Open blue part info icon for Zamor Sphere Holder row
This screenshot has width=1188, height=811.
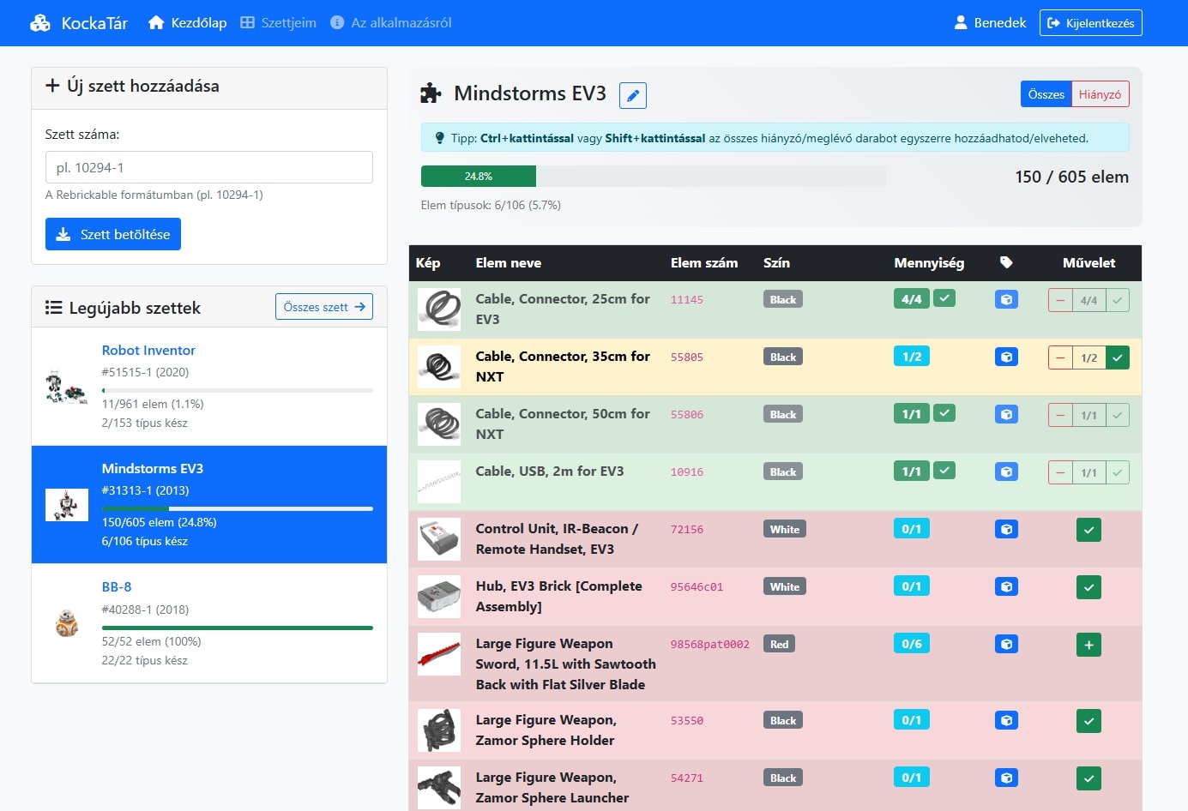pos(1007,720)
